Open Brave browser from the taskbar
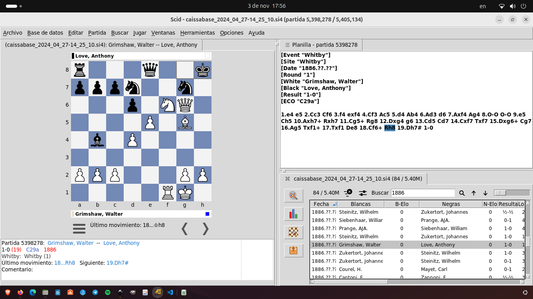The height and width of the screenshot is (299, 533). [x=8, y=292]
